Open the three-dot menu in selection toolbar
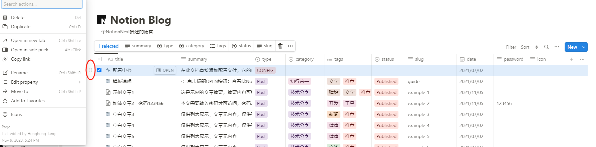 pos(290,46)
